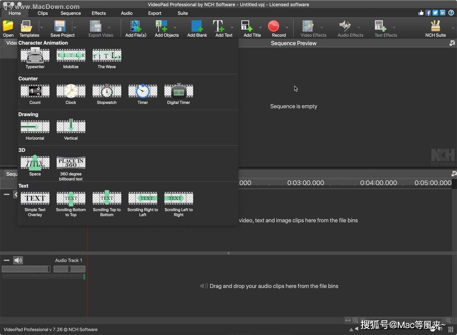Image resolution: width=457 pixels, height=335 pixels.
Task: Go to the Audio tab
Action: tap(127, 13)
